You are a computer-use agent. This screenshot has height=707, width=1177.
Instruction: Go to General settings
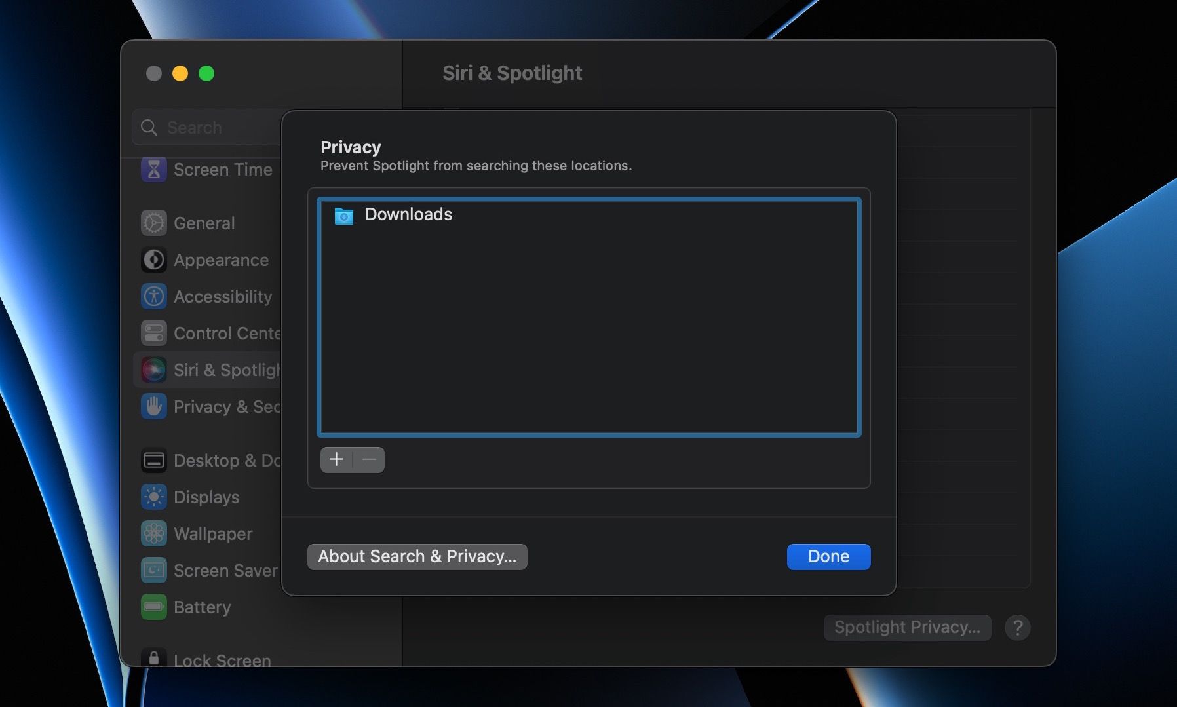(x=208, y=223)
